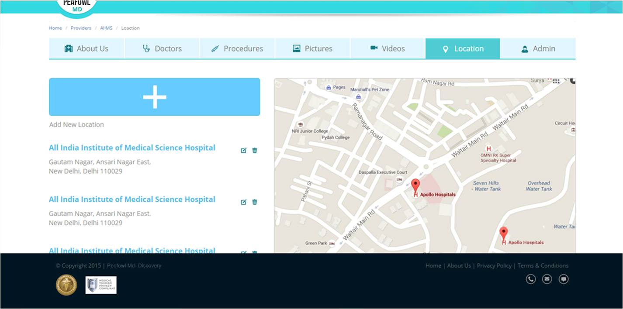Viewport: 623px width, 309px height.
Task: Click the Pithani St street label
Action: (306, 191)
